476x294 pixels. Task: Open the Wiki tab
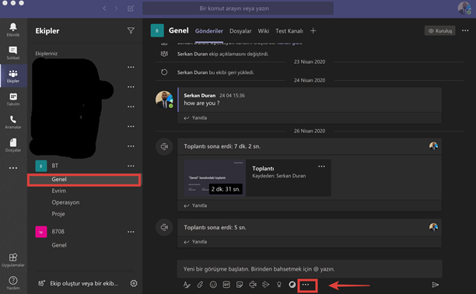click(263, 31)
